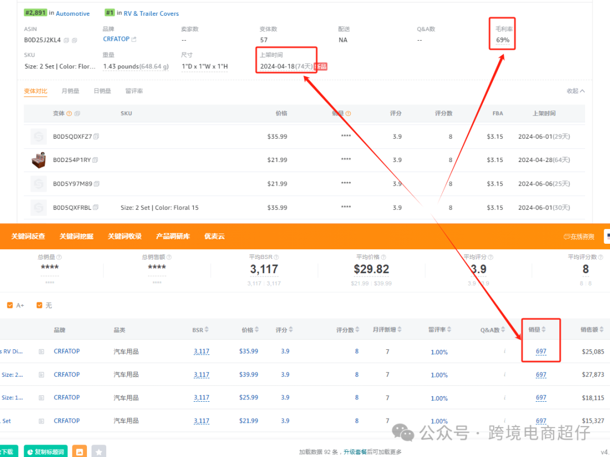610x457 pixels.
Task: Open BSR 3,117 link in $35.99 row
Action: click(x=202, y=351)
